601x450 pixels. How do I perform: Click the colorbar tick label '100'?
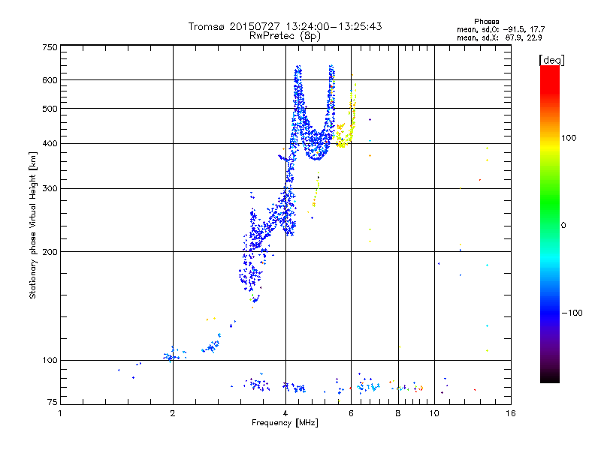[569, 138]
